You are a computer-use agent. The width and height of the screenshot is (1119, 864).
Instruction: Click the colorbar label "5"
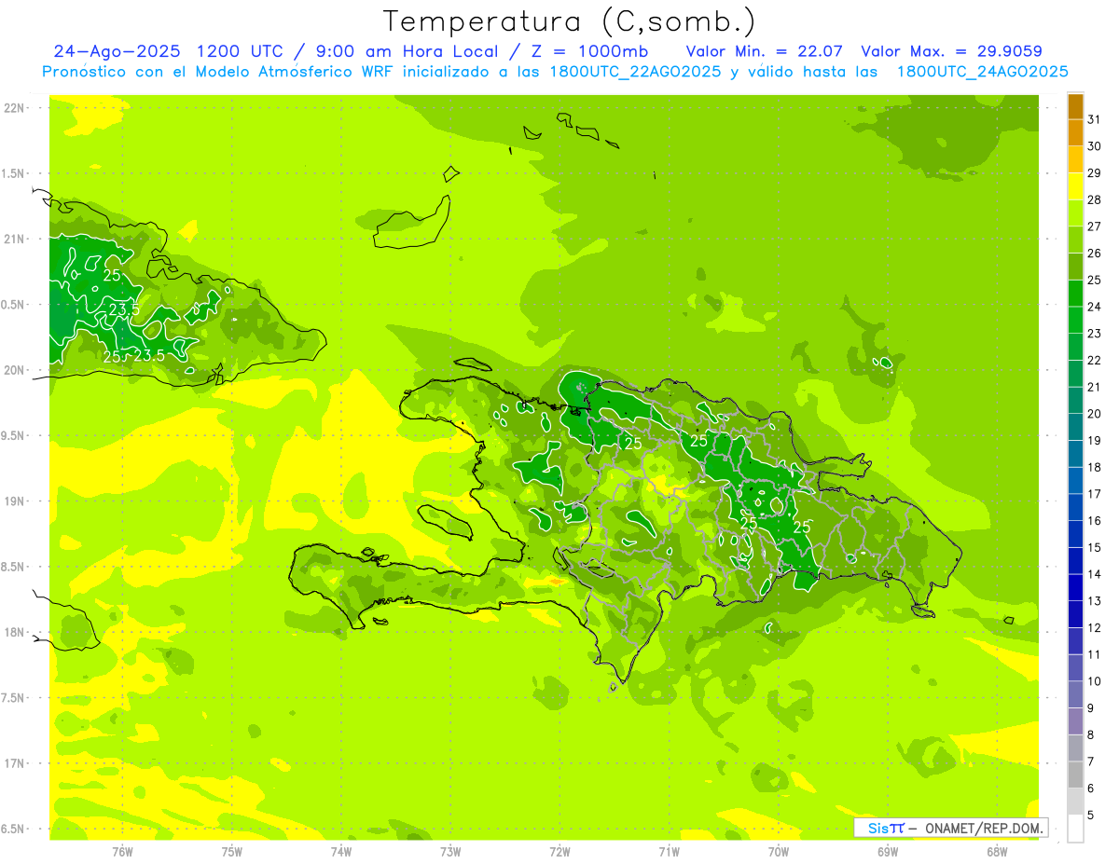coord(1091,815)
